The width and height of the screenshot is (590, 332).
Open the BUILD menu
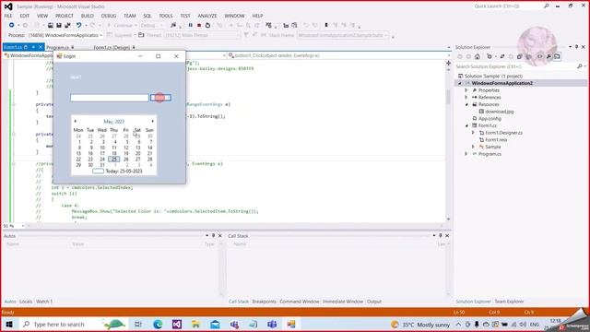(x=88, y=16)
